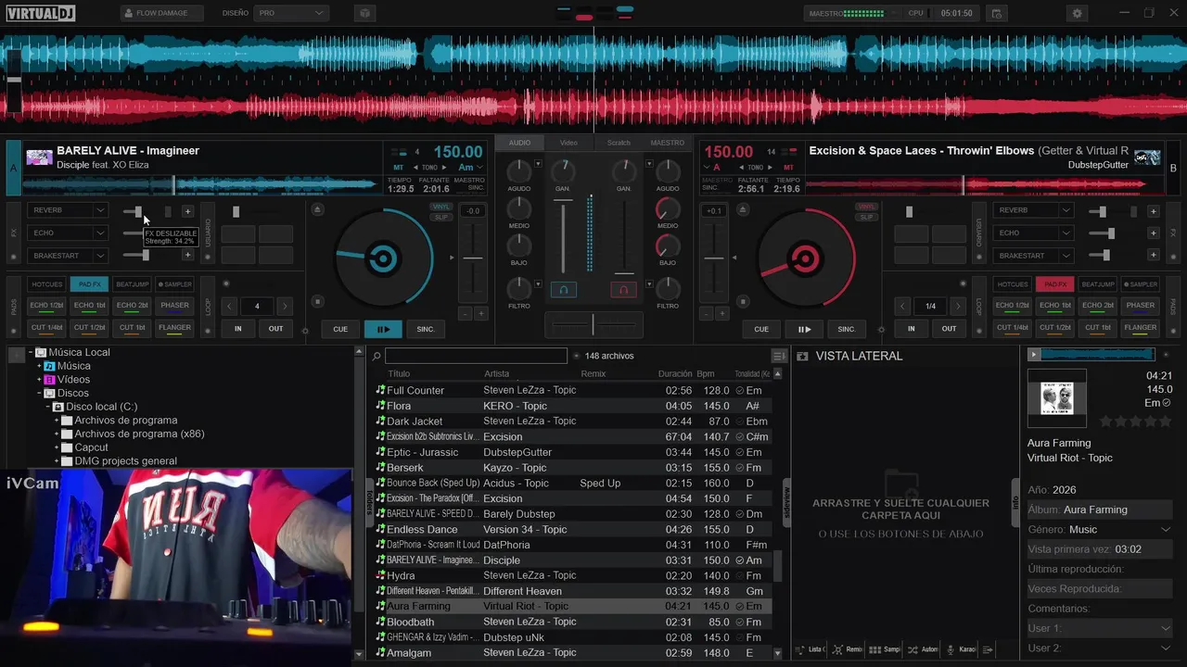Click FLOW DAMAGE user login button
Viewport: 1187px width, 667px height.
pyautogui.click(x=161, y=13)
